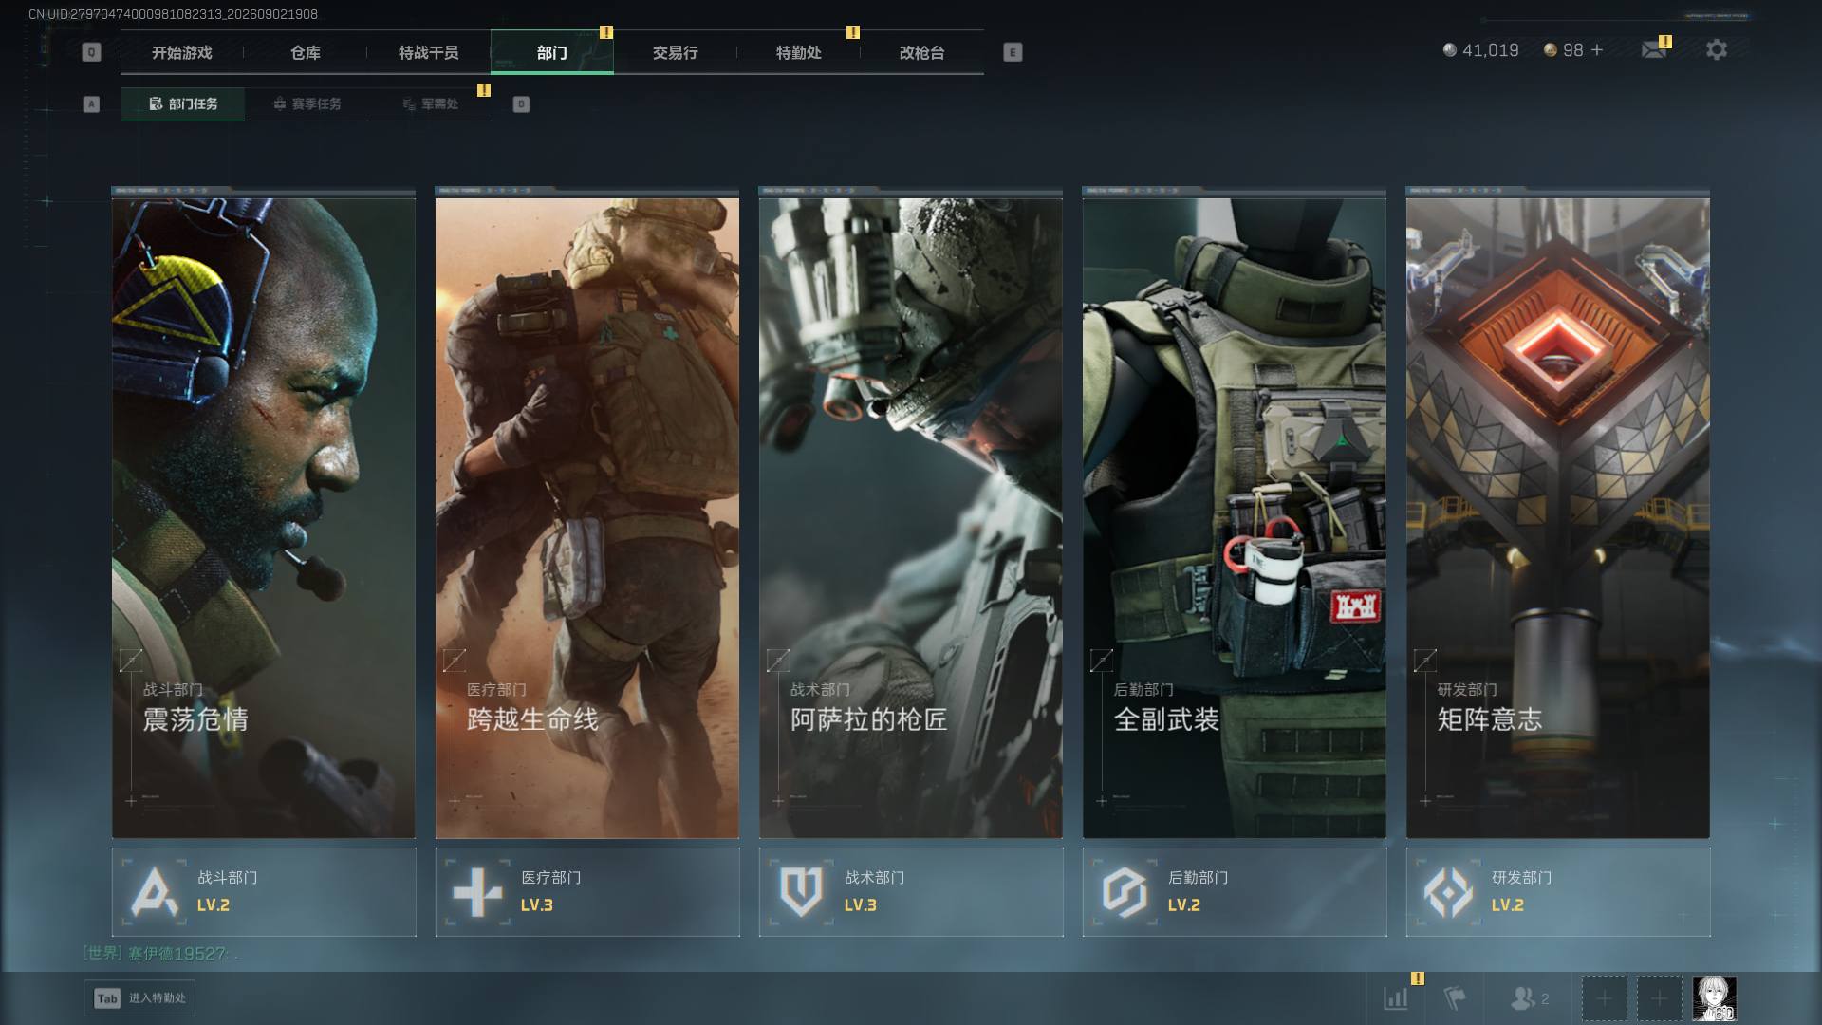Select the 后勤部门 LV.2 level panel
Screen dimensions: 1822x1025
tap(1235, 892)
